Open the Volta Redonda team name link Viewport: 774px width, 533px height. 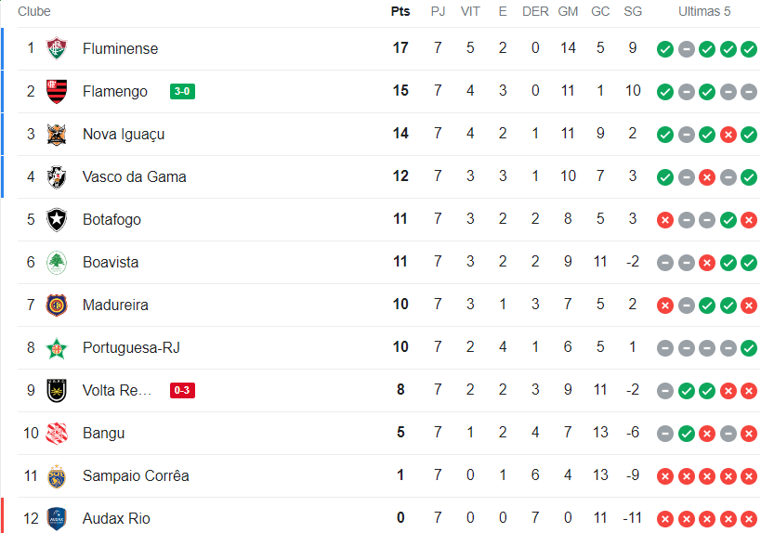pos(116,390)
